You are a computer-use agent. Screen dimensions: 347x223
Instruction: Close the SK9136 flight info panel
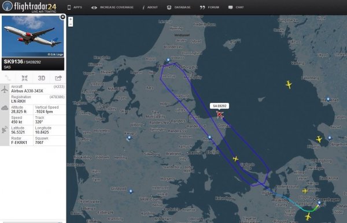coord(62,17)
